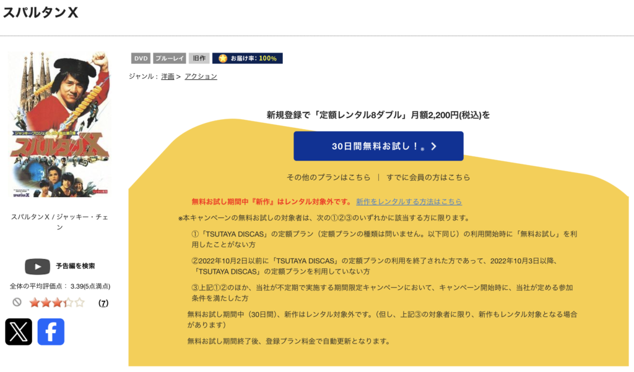Viewport: 634px width, 372px height.
Task: Follow すでに会員の方はこちら link
Action: [428, 177]
